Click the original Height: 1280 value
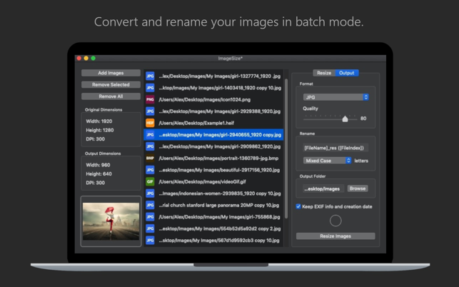Image resolution: width=459 pixels, height=287 pixels. (100, 130)
